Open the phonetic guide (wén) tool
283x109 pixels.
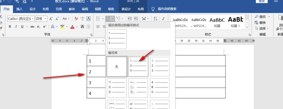(83, 19)
